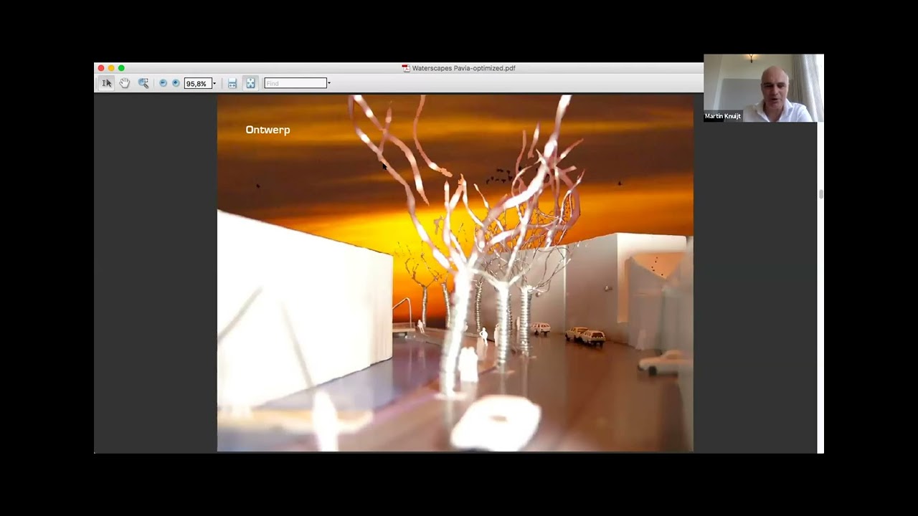Click the zoom in plus button
918x516 pixels.
(x=176, y=83)
